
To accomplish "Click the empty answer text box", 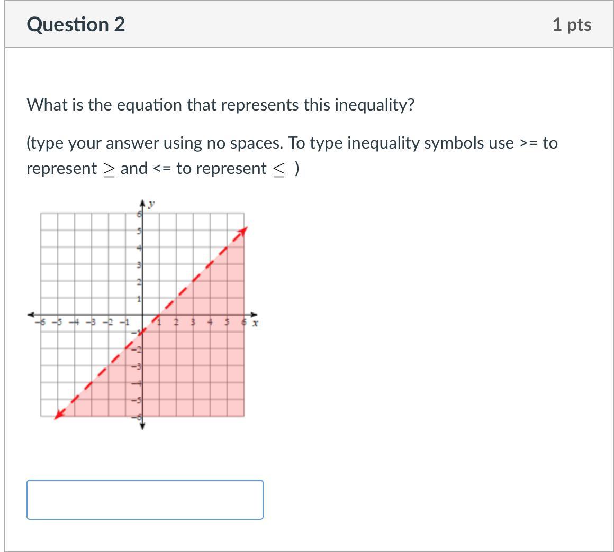I will [145, 499].
